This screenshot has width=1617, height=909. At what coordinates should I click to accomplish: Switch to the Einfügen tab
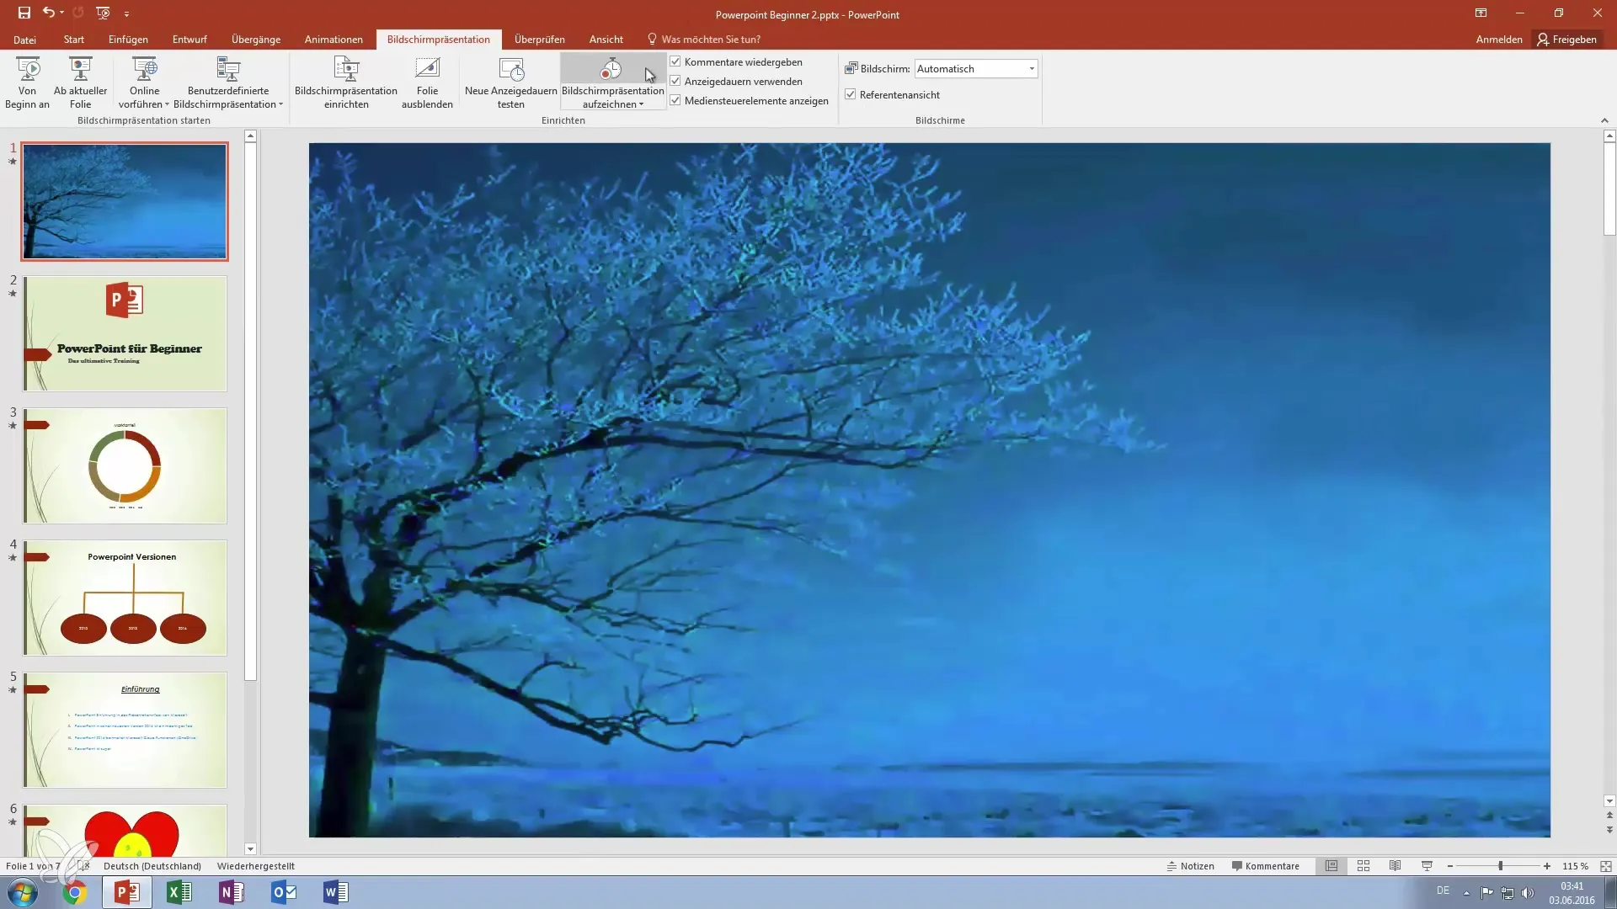click(128, 40)
